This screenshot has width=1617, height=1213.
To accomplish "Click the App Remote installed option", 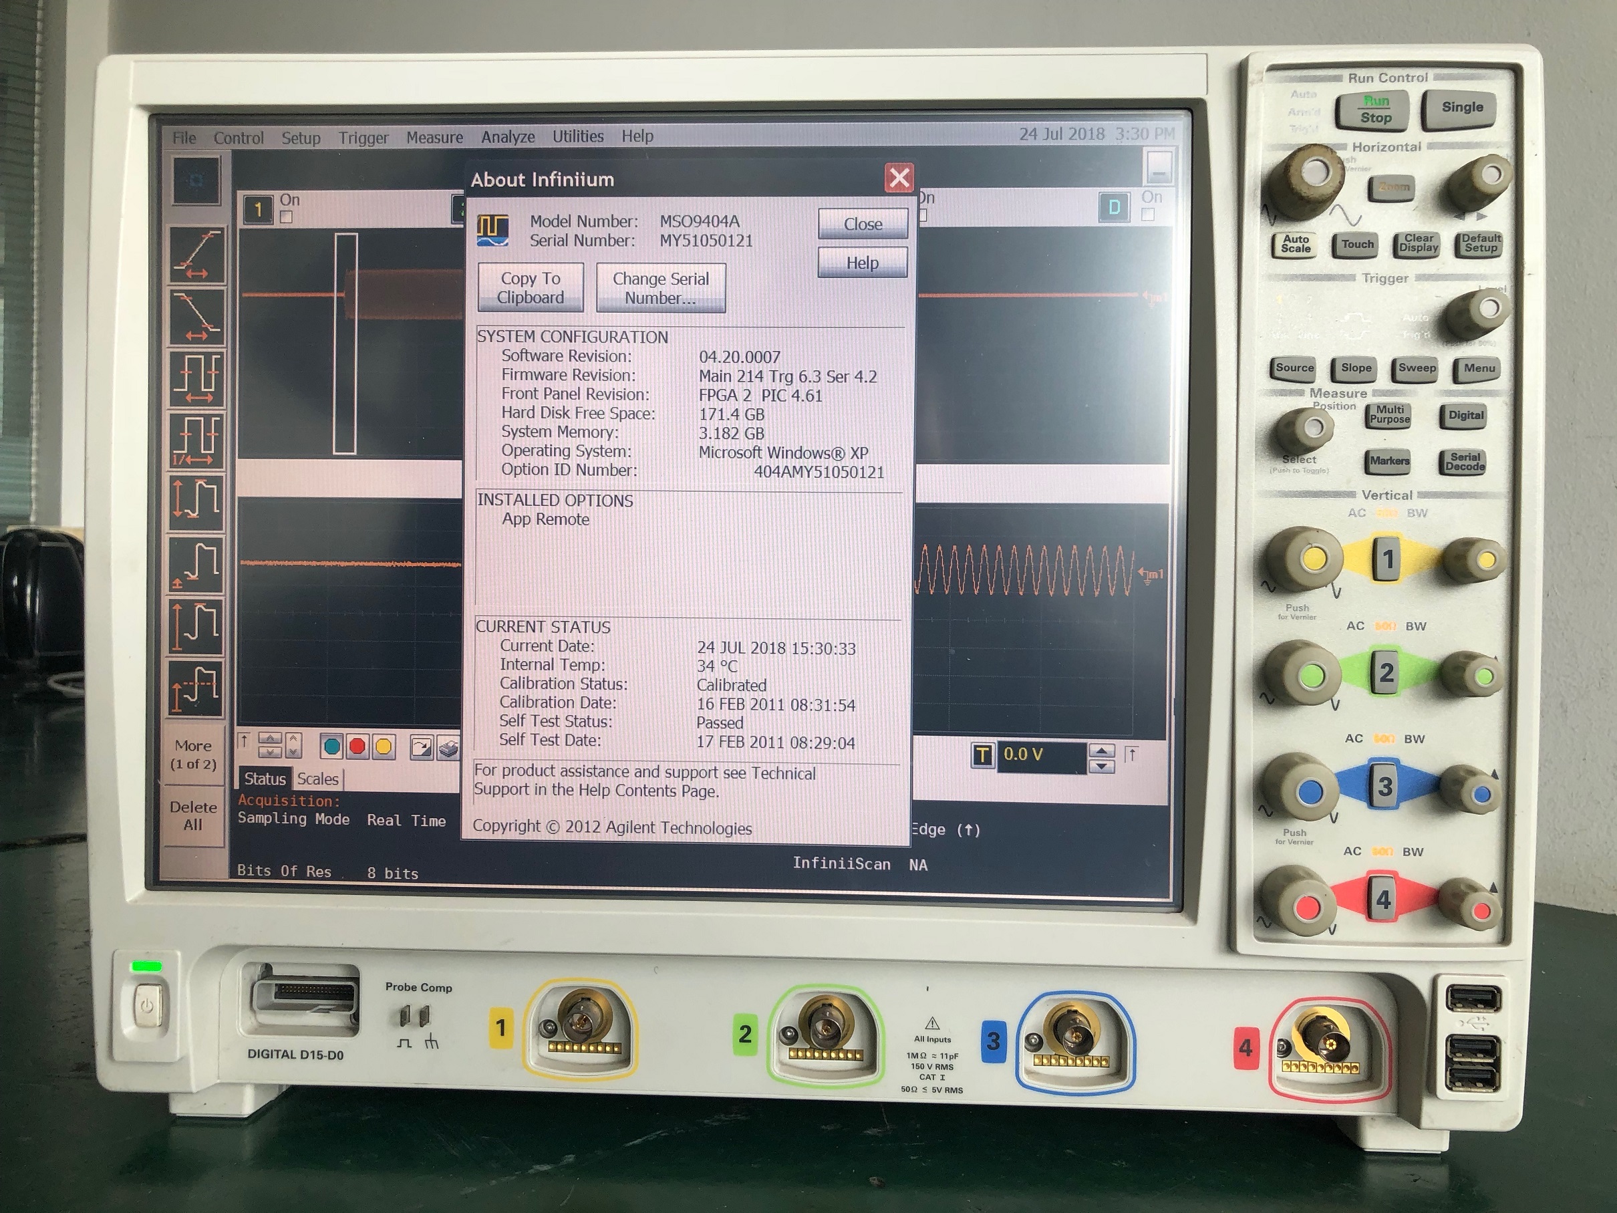I will coord(545,519).
